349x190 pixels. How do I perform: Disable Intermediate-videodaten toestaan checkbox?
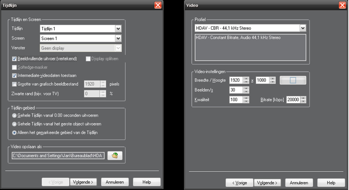(14, 75)
